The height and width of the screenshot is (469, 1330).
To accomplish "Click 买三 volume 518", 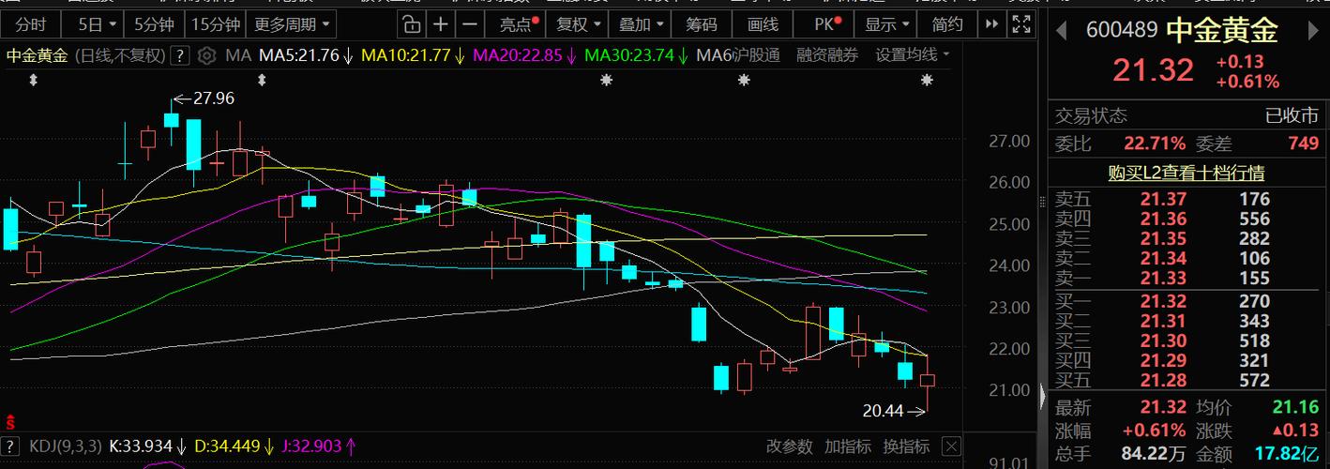I will pyautogui.click(x=1254, y=341).
